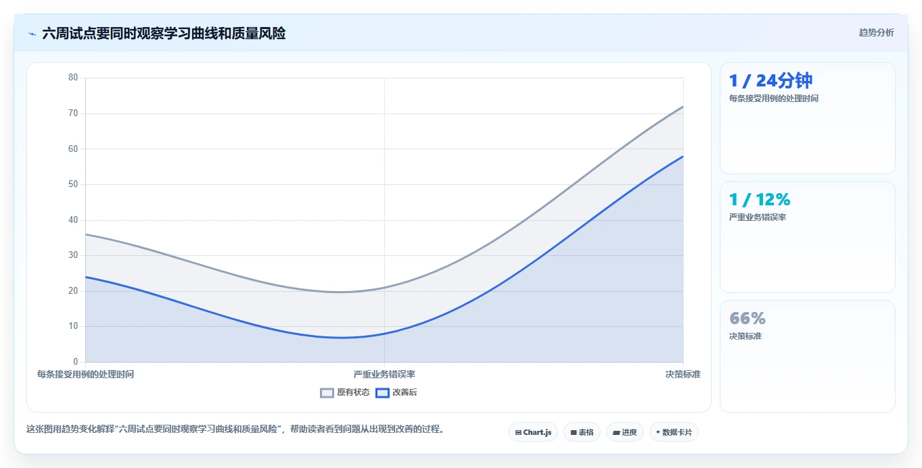Viewport: 922px width, 468px height.
Task: Click the Chart.js tag chip
Action: pyautogui.click(x=533, y=432)
